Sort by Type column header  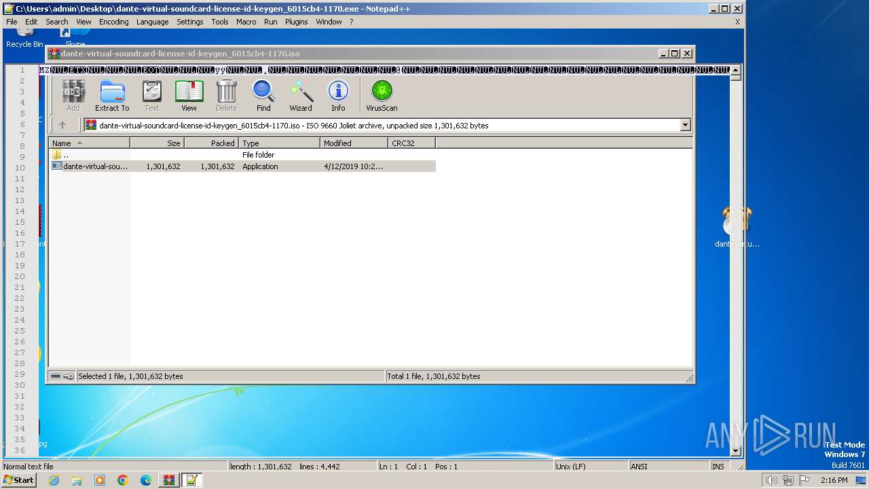(279, 143)
